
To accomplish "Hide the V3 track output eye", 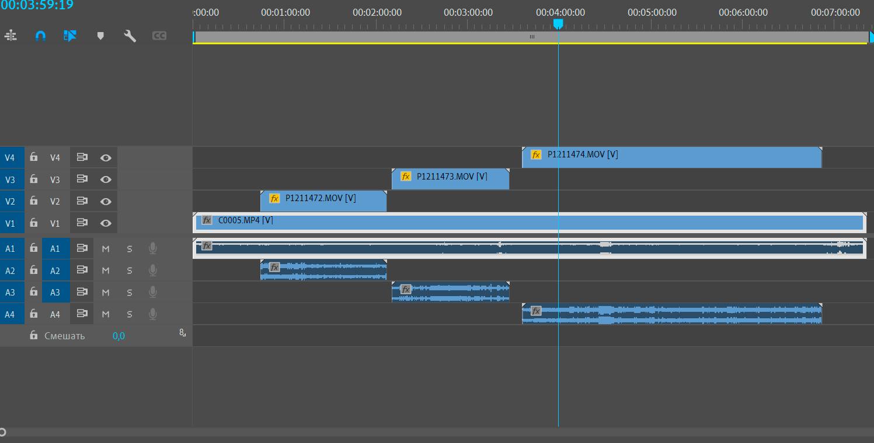I will [106, 179].
